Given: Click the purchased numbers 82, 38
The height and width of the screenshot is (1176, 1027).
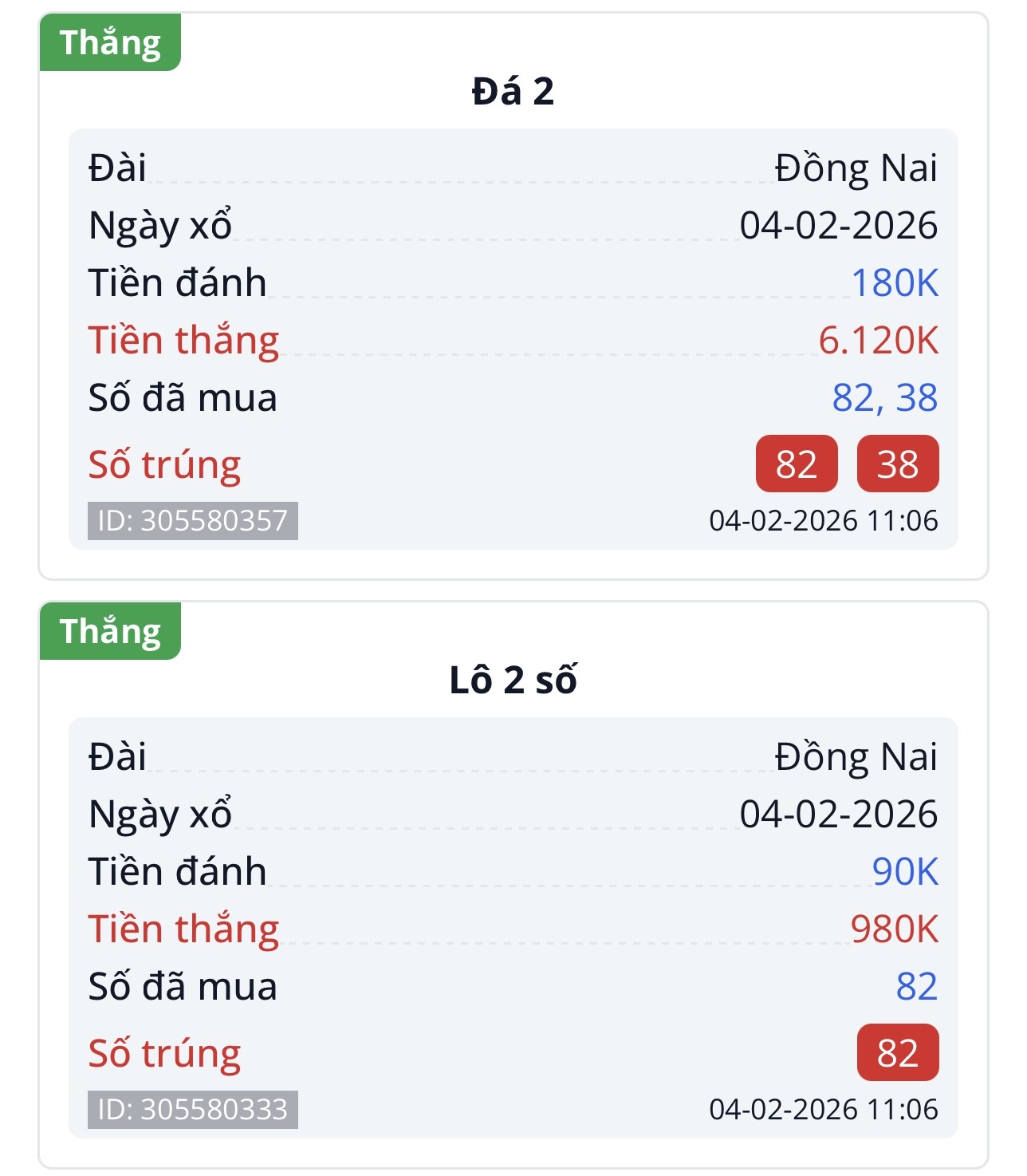Looking at the screenshot, I should click(884, 398).
